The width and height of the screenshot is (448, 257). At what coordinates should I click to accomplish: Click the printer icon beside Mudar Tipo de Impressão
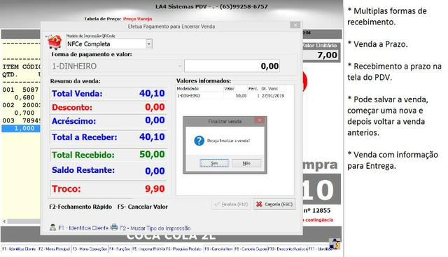pyautogui.click(x=114, y=228)
